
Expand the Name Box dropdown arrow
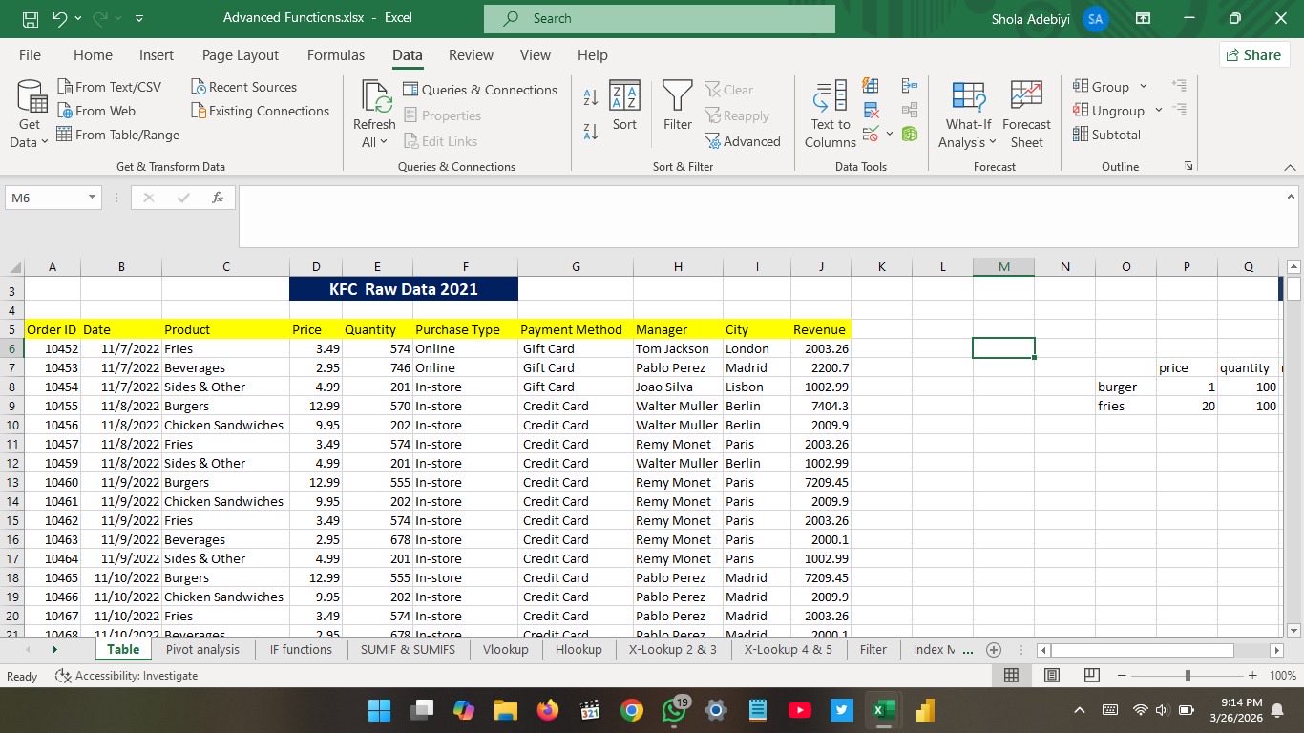[92, 198]
